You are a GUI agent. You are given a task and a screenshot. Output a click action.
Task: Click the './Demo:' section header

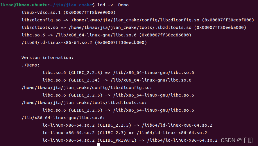pyautogui.click(x=31, y=65)
